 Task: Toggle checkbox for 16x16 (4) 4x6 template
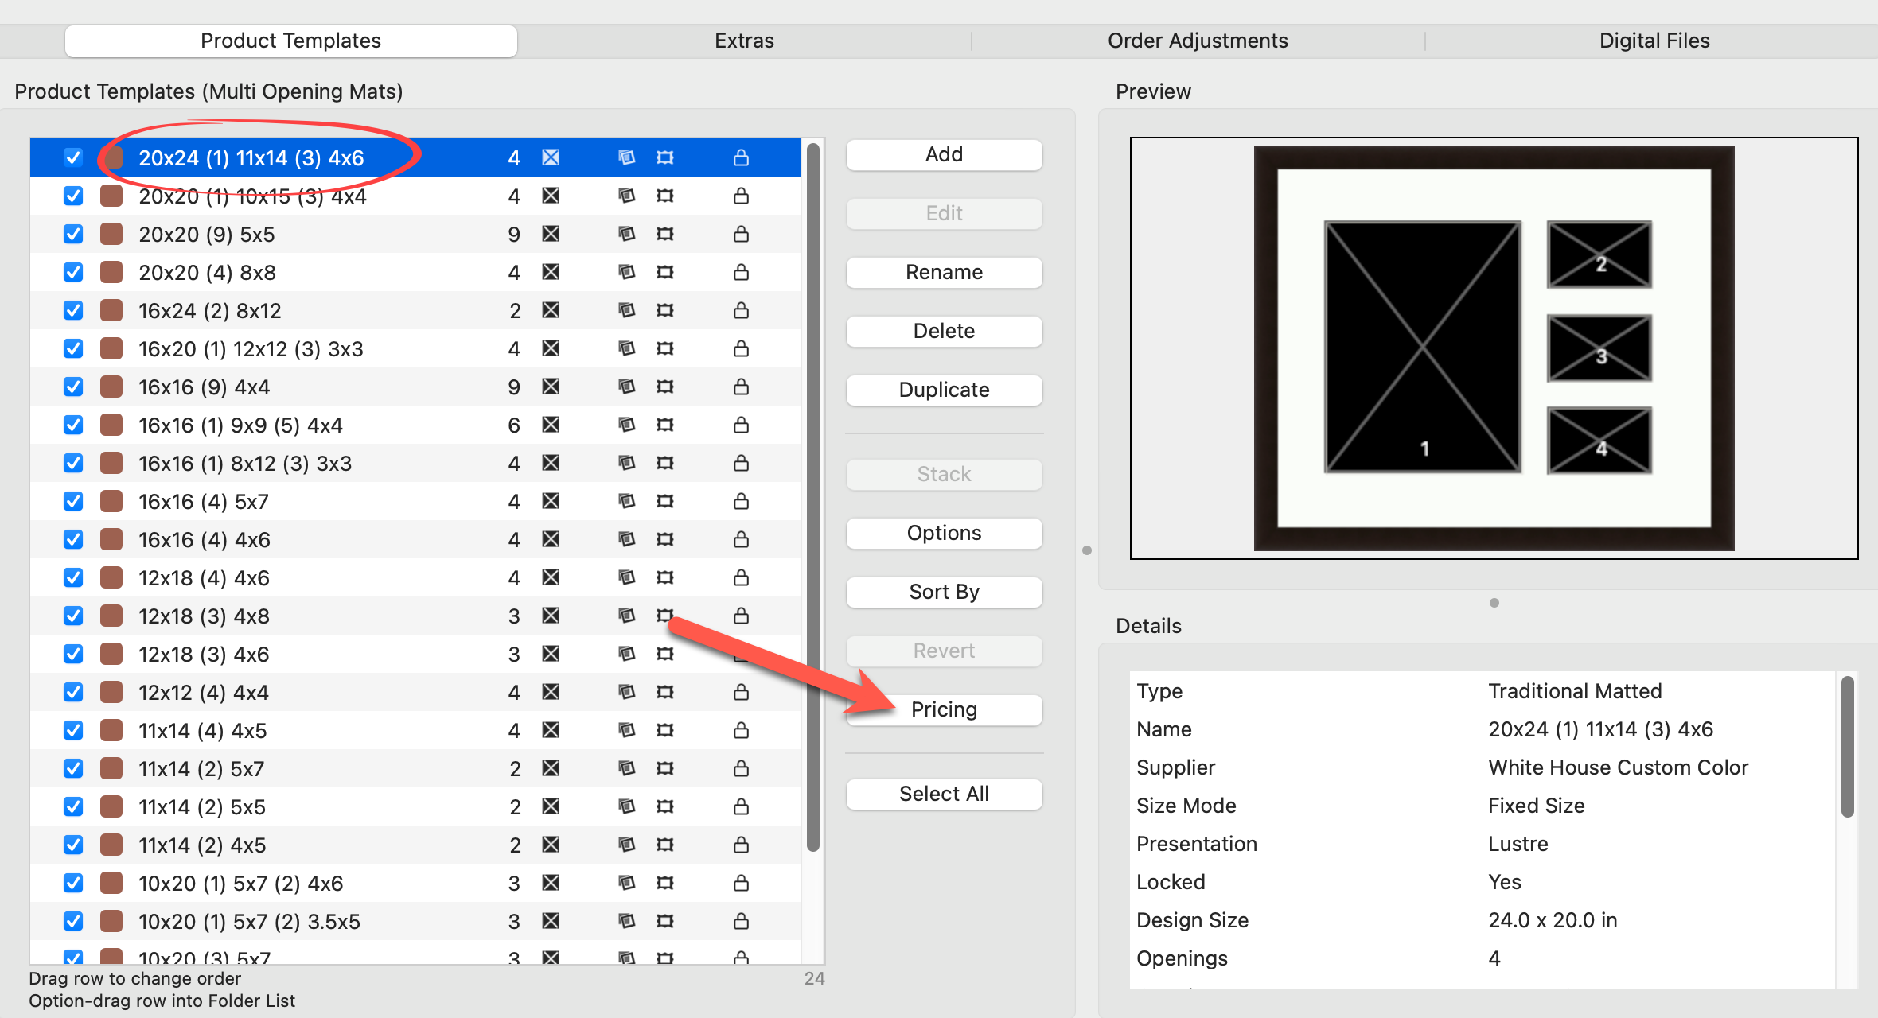tap(73, 539)
